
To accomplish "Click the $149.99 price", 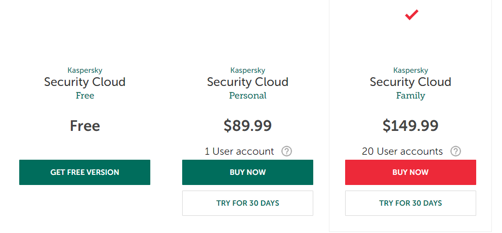I will [x=410, y=126].
